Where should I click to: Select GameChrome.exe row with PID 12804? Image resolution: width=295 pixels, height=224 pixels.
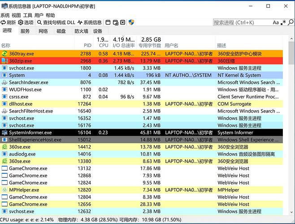(141, 197)
